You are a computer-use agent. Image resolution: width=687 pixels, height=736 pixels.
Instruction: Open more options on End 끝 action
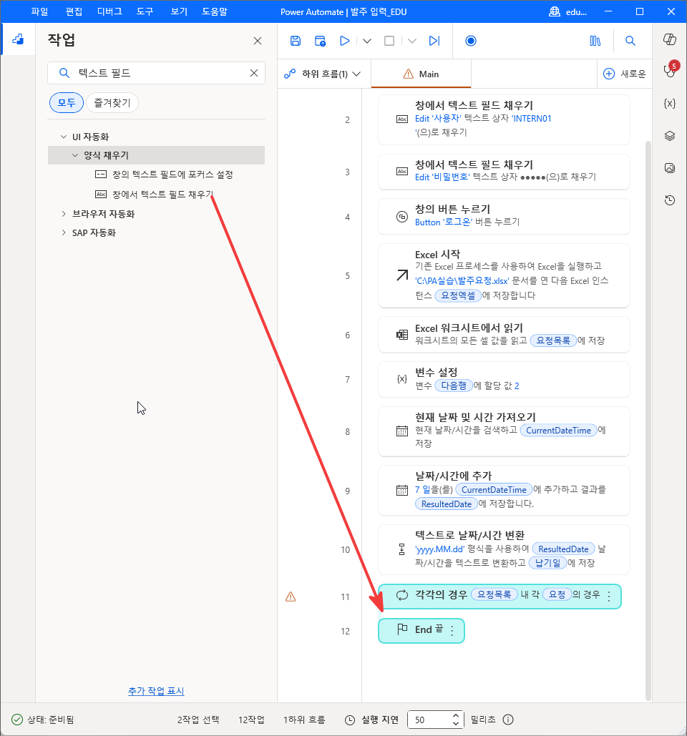[452, 630]
